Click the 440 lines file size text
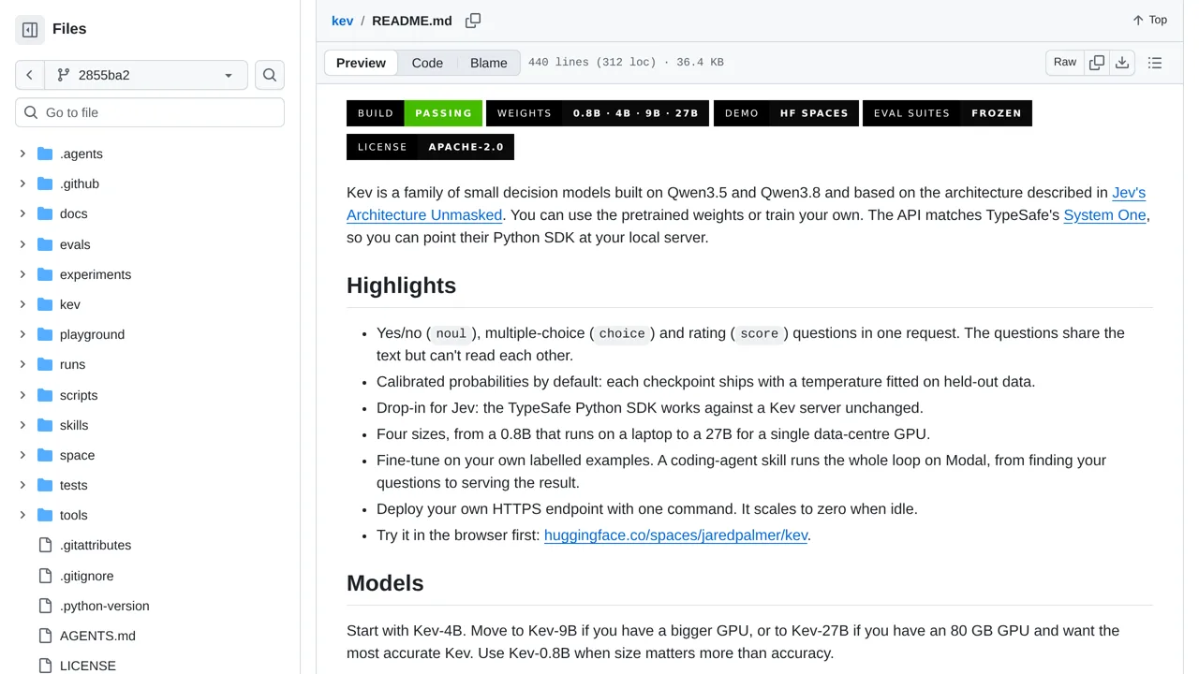 626,63
